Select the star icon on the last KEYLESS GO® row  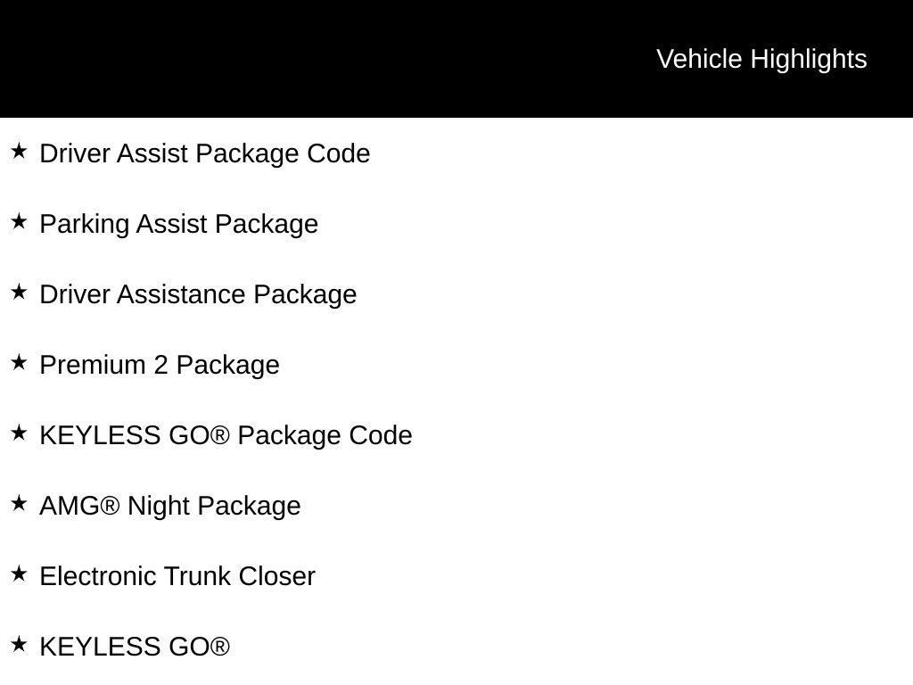pyautogui.click(x=19, y=645)
